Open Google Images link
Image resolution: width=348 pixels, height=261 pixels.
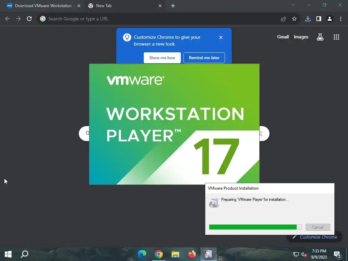pos(301,37)
